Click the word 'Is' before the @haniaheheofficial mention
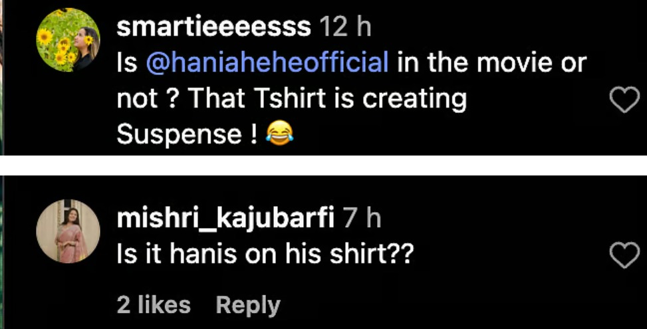Viewport: 647px width, 329px height. [x=126, y=63]
